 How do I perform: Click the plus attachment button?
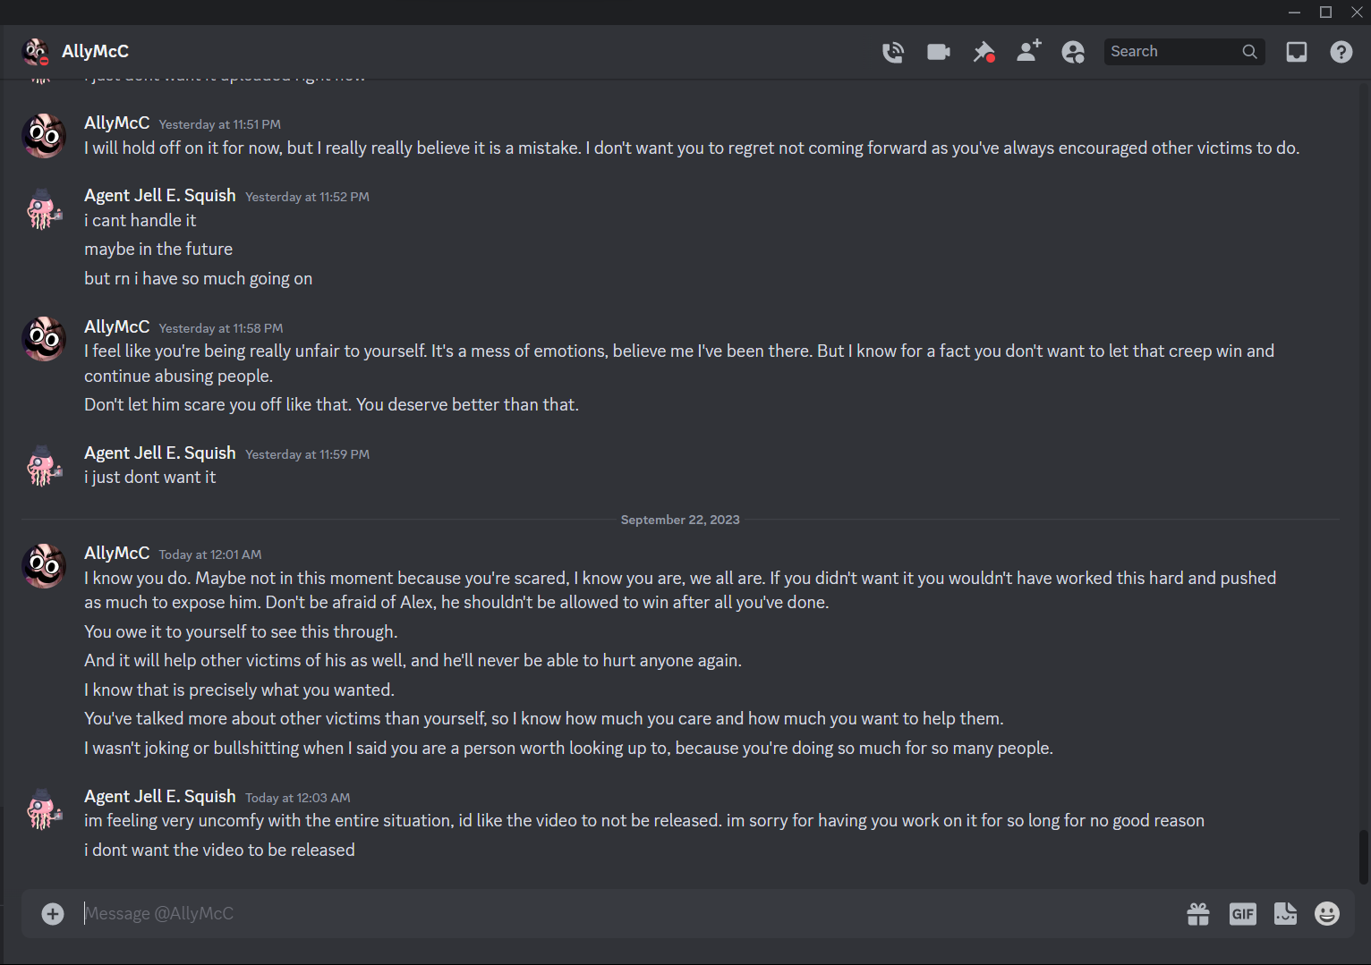point(53,913)
